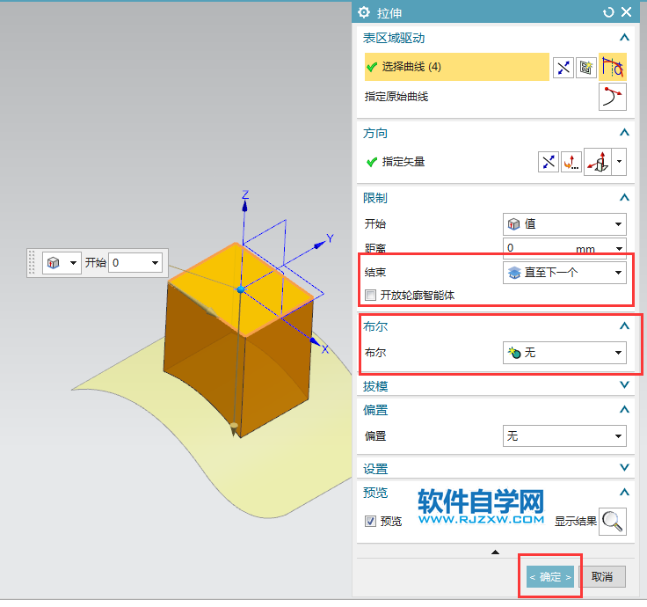
Task: Collapse the 预览 section
Action: click(x=624, y=492)
